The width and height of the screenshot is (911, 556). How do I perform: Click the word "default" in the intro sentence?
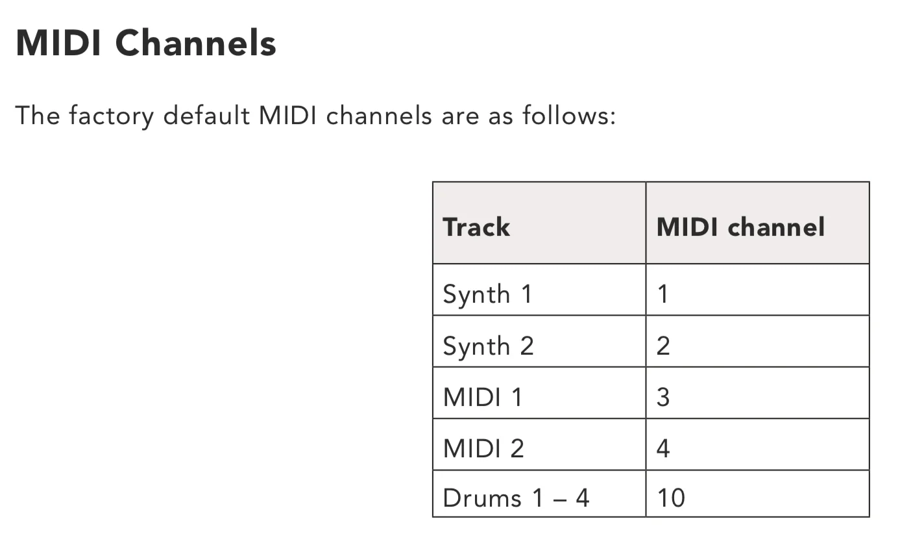[206, 116]
